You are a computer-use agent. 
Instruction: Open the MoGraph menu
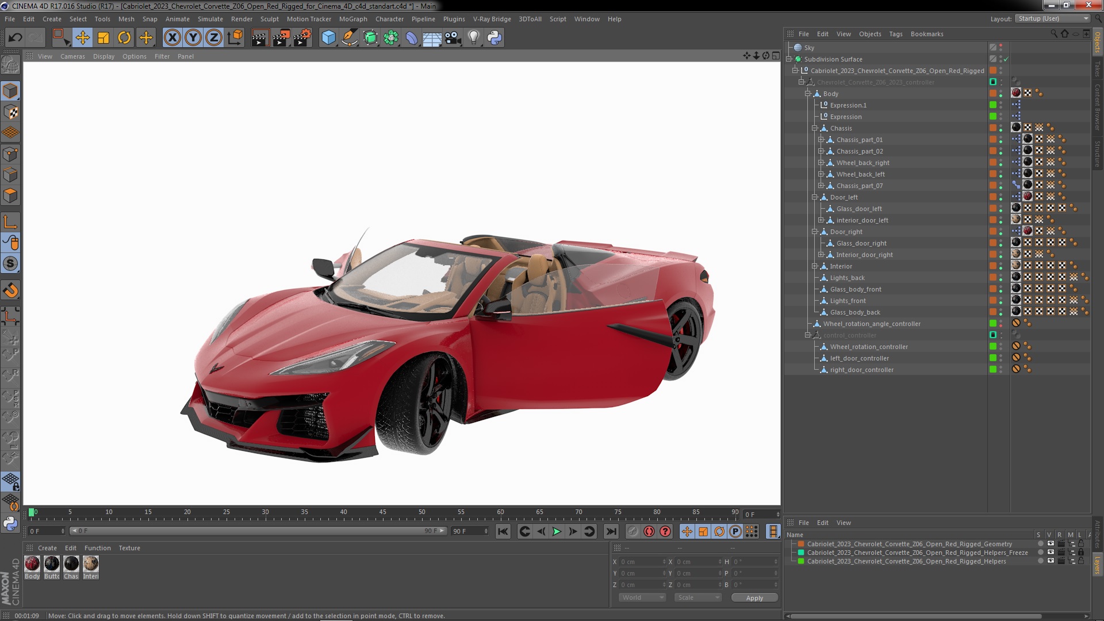(353, 19)
